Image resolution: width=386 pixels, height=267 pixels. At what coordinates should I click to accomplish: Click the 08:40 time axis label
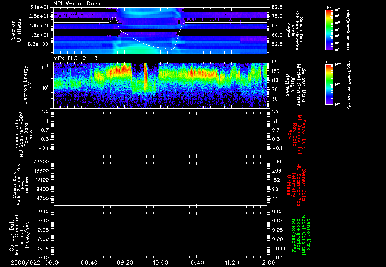89,262
